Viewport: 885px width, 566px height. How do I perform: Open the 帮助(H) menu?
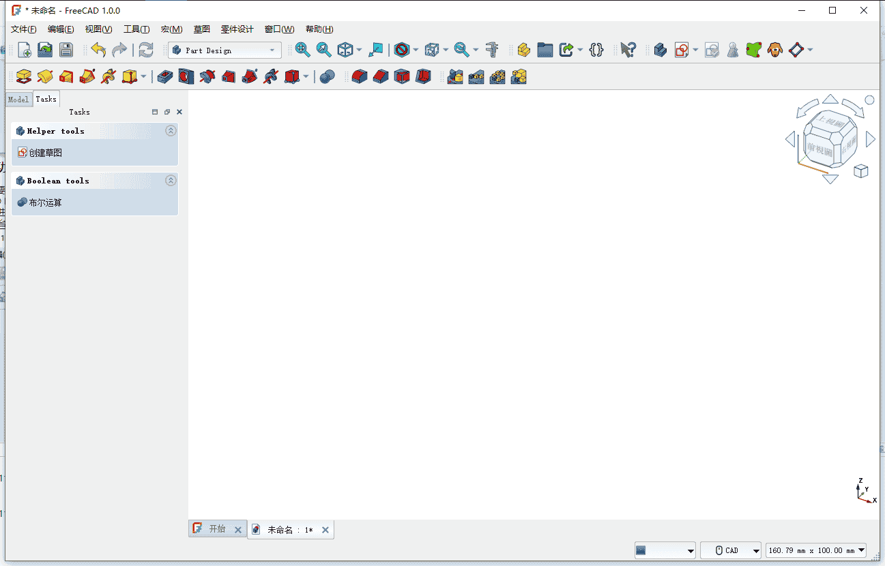[319, 29]
